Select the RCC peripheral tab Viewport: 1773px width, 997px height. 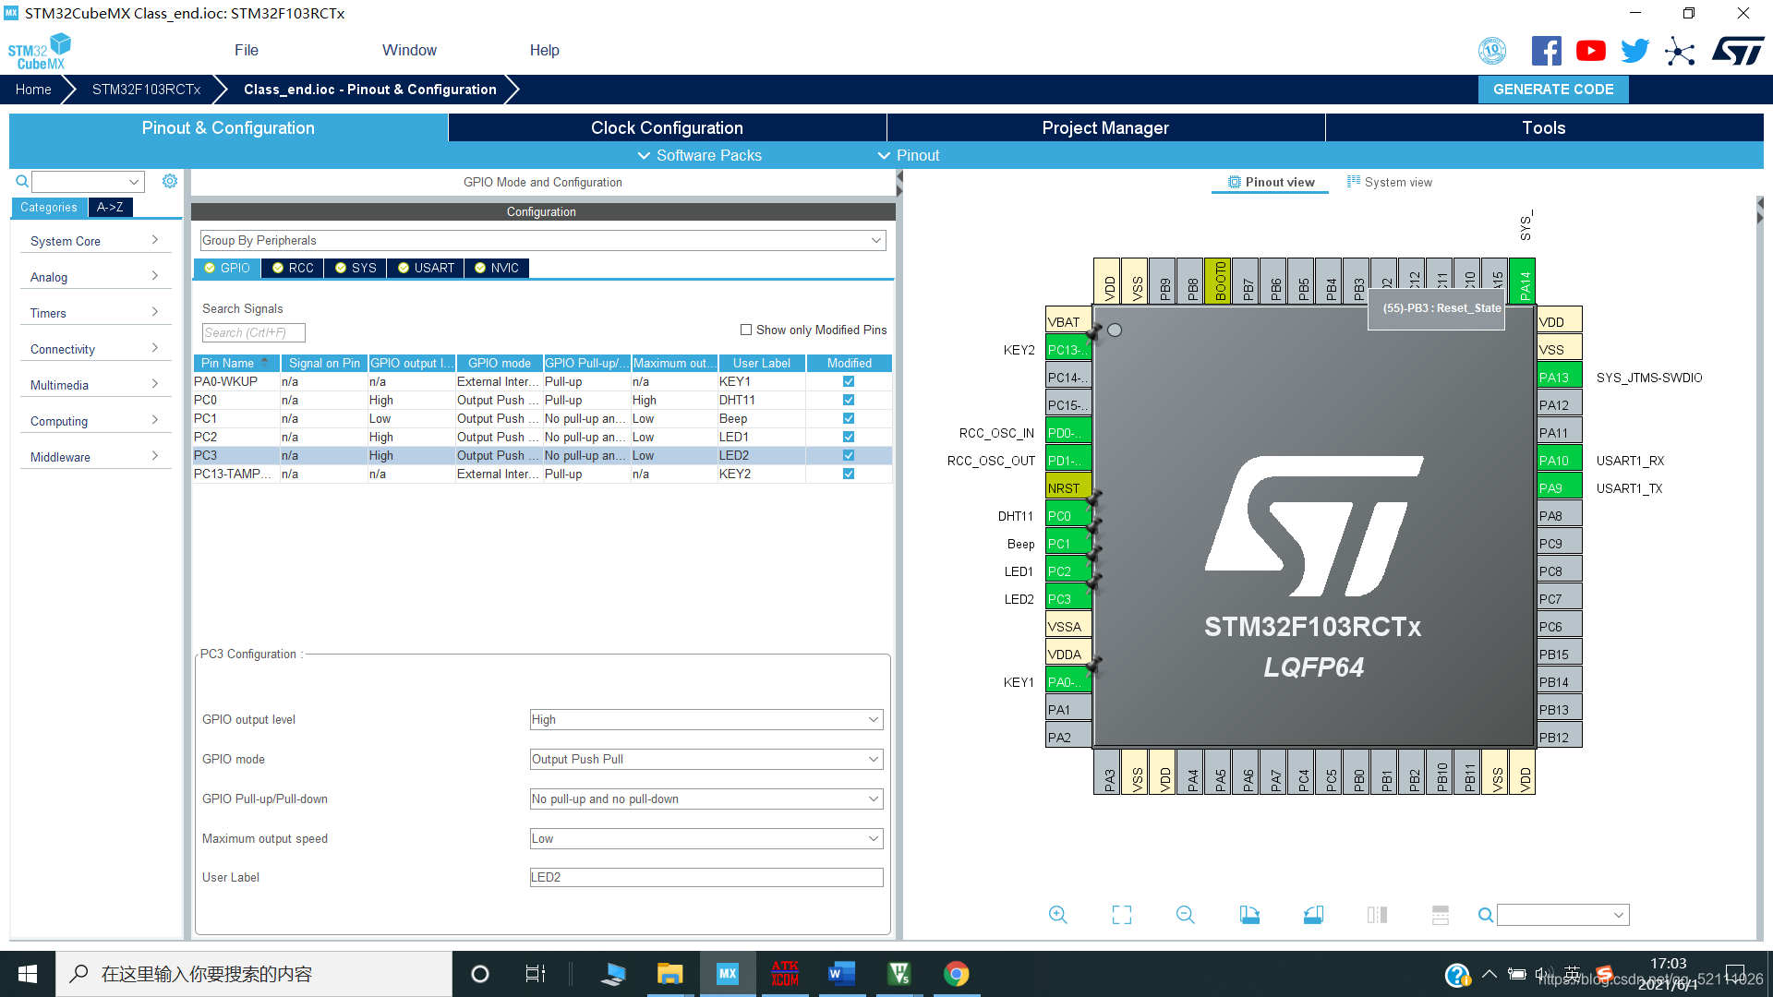pyautogui.click(x=293, y=268)
